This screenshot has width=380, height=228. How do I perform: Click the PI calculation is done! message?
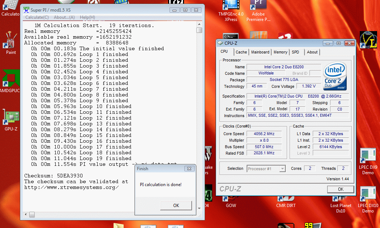coord(161,185)
